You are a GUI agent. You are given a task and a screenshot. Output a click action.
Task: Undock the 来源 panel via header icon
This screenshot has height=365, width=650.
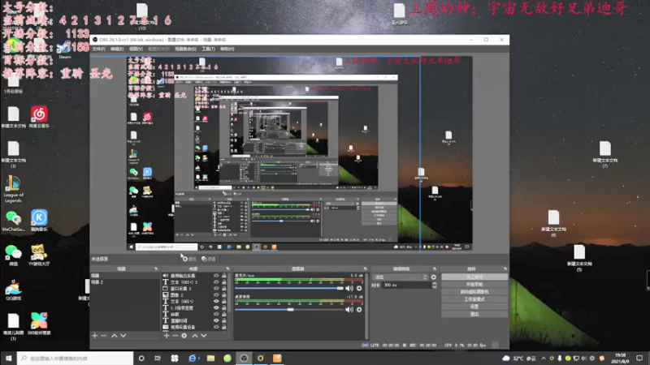(x=227, y=268)
